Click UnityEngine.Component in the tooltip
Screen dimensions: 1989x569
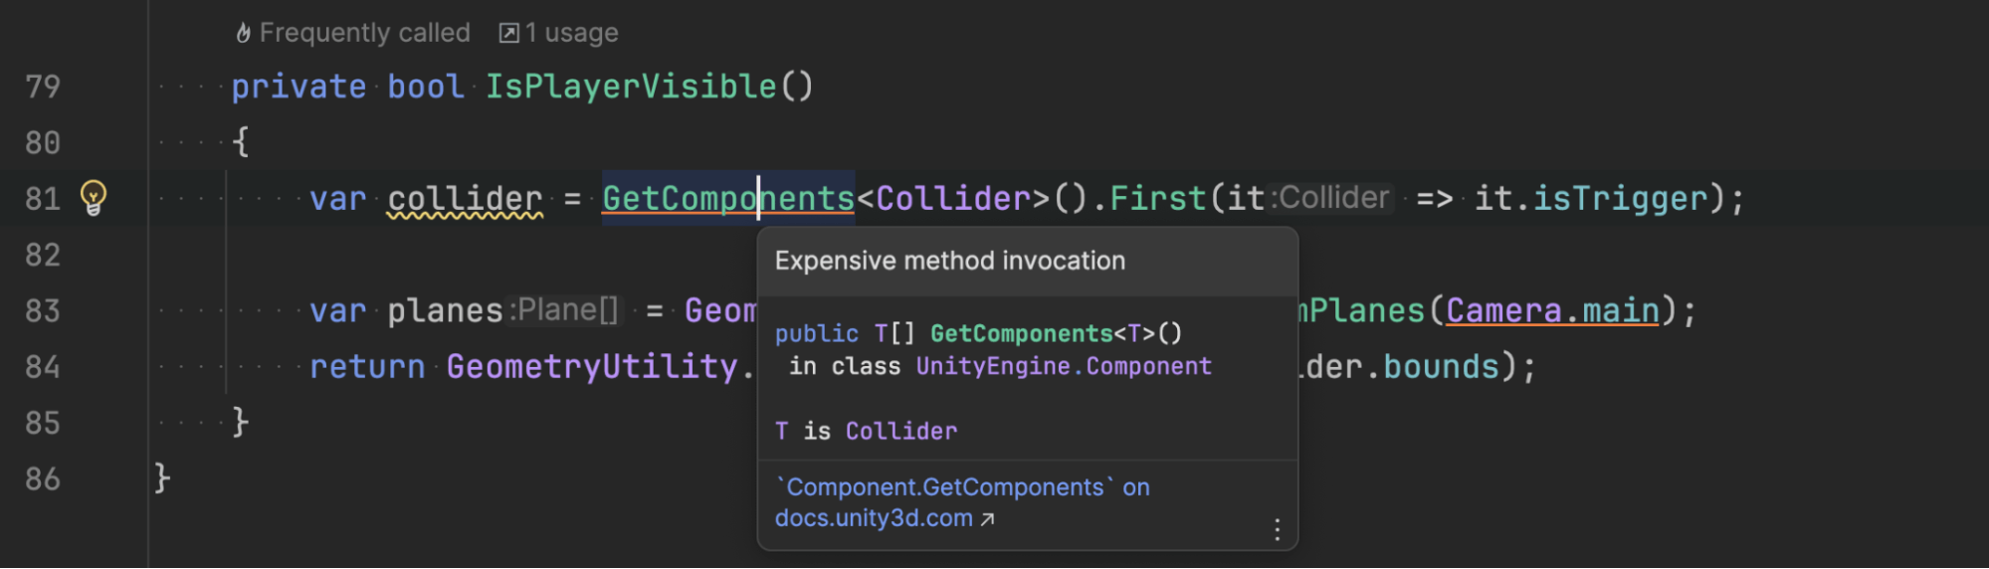coord(1063,366)
